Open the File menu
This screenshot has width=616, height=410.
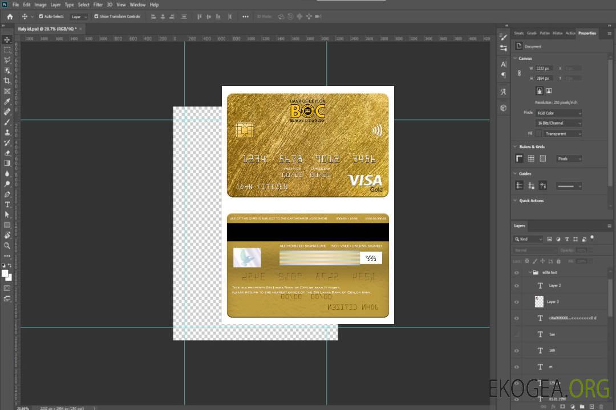(x=16, y=5)
